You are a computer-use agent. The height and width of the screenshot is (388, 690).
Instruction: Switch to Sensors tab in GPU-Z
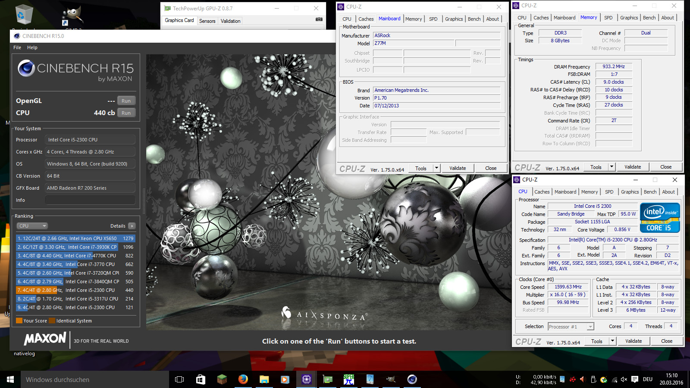point(207,21)
